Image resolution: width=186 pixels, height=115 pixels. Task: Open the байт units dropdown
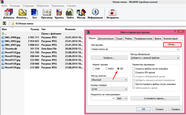click(122, 98)
